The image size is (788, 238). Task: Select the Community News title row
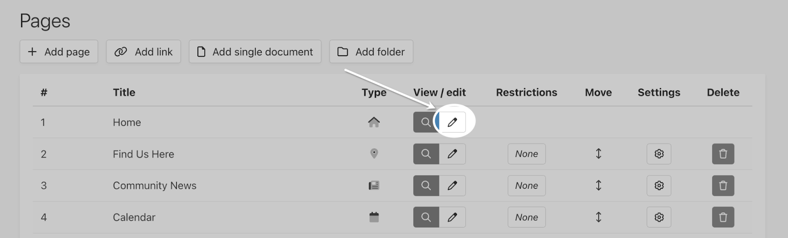pos(393,186)
